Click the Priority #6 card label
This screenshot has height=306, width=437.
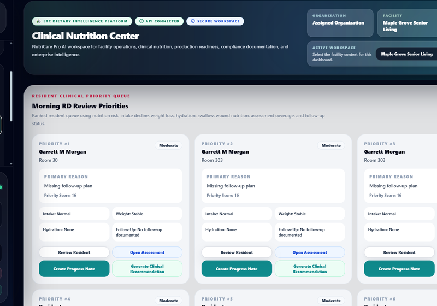click(x=380, y=299)
